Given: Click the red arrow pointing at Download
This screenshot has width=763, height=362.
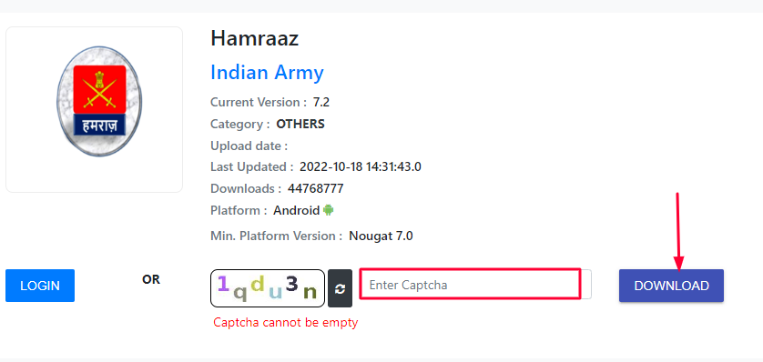Looking at the screenshot, I should pos(678,232).
